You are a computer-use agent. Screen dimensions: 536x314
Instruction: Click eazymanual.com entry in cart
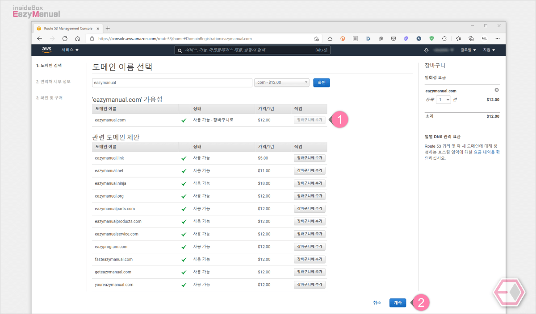pyautogui.click(x=441, y=91)
